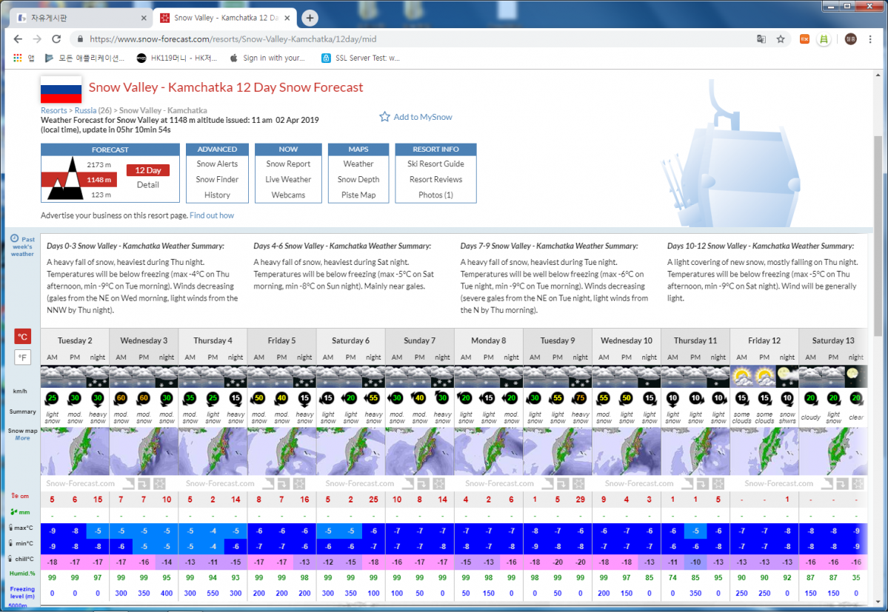Screen dimensions: 888x612
Task: Click the Tuesday 2 AM weather icon
Action: [x=52, y=376]
